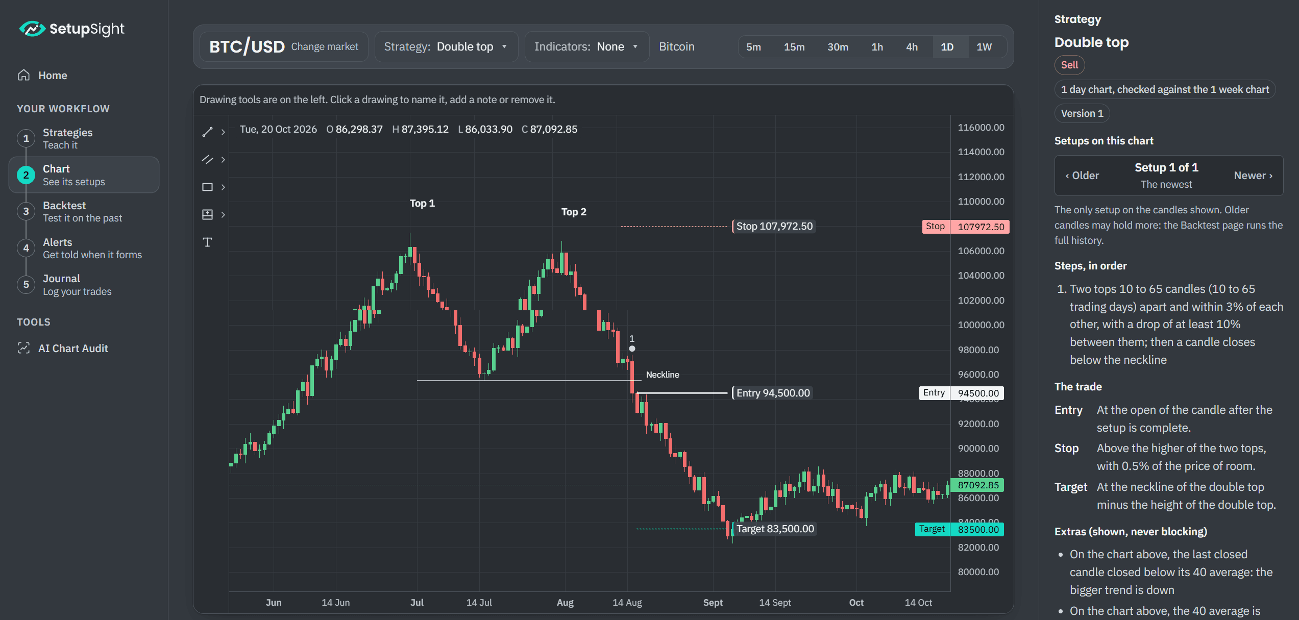Click the Version 1 badge
Viewport: 1299px width, 620px height.
tap(1082, 113)
